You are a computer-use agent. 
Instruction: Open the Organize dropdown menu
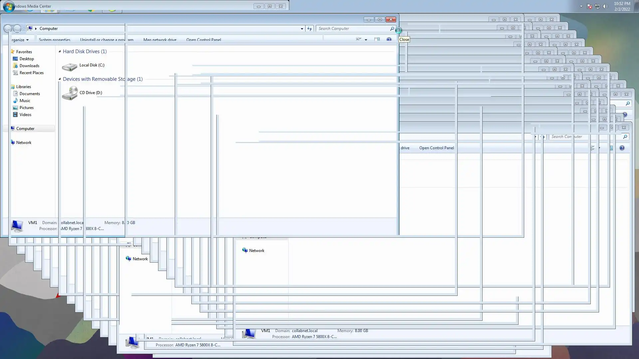click(20, 40)
